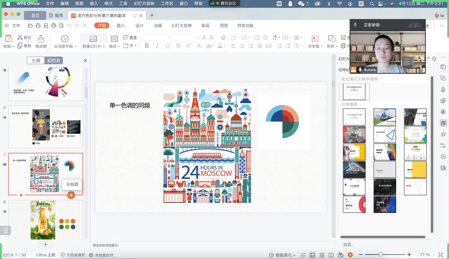This screenshot has height=259, width=449.
Task: Toggle right text alignment
Action: 251,46
